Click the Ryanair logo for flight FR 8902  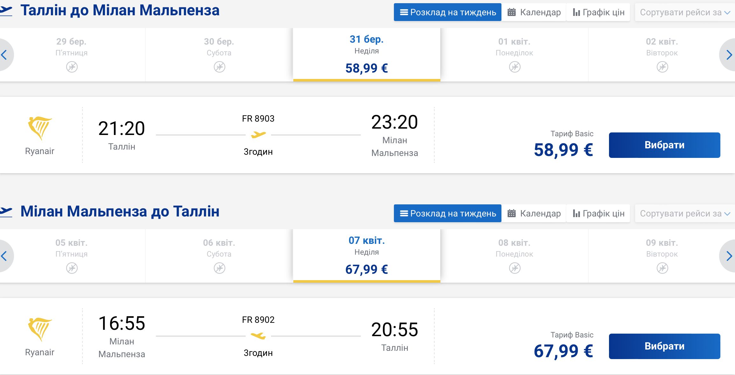[x=40, y=329]
